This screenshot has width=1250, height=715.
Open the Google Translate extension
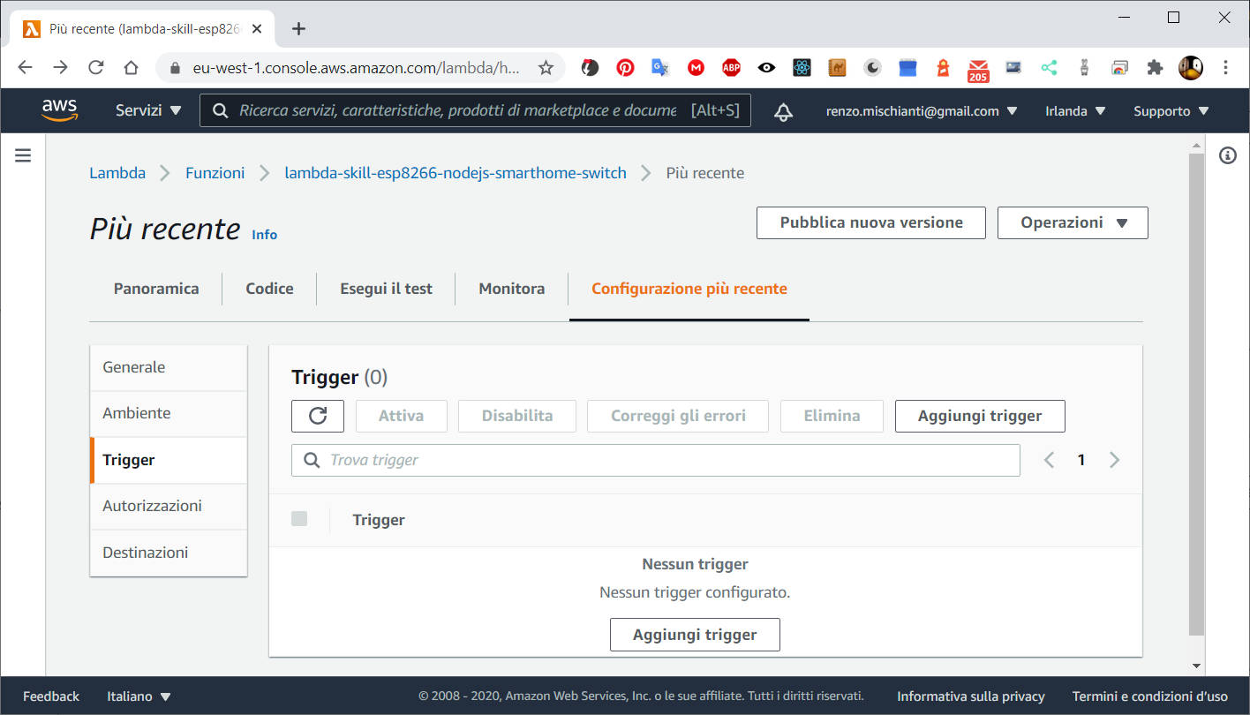point(660,67)
